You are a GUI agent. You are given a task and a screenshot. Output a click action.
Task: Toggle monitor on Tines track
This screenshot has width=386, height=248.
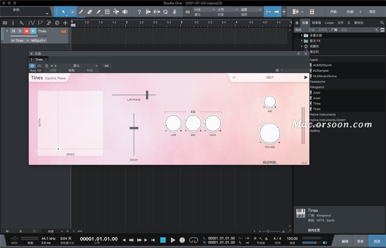pos(33,31)
